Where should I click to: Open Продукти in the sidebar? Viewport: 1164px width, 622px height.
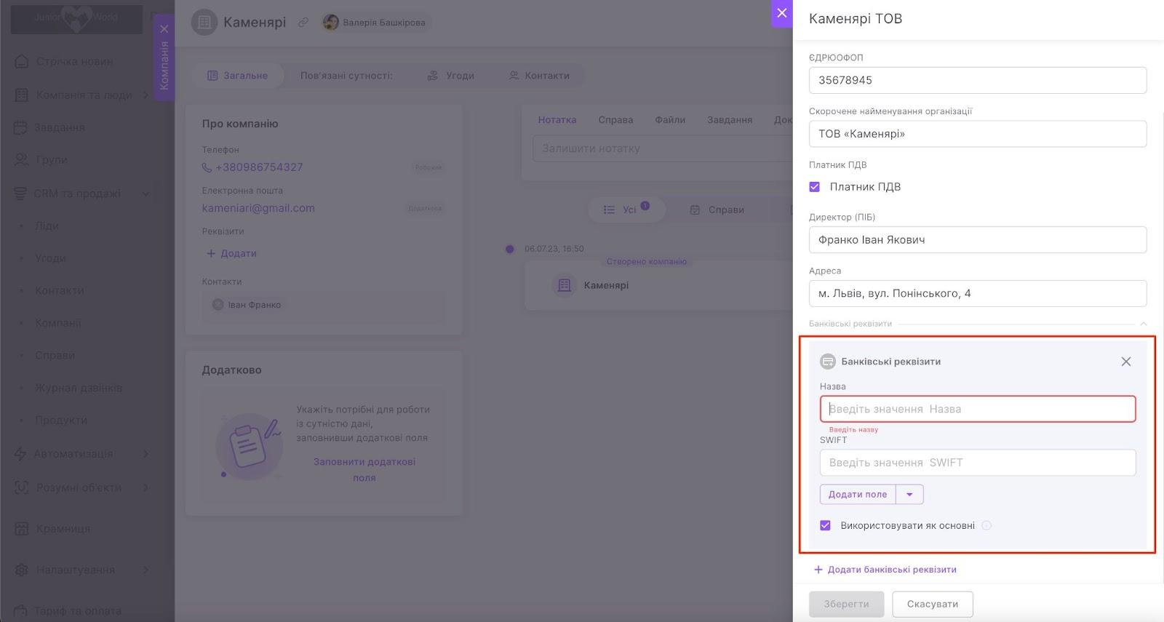click(x=61, y=420)
